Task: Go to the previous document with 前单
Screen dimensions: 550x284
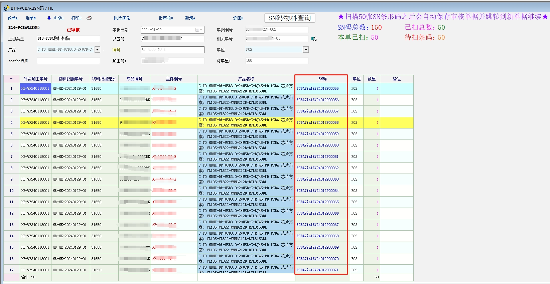Action: [13, 18]
